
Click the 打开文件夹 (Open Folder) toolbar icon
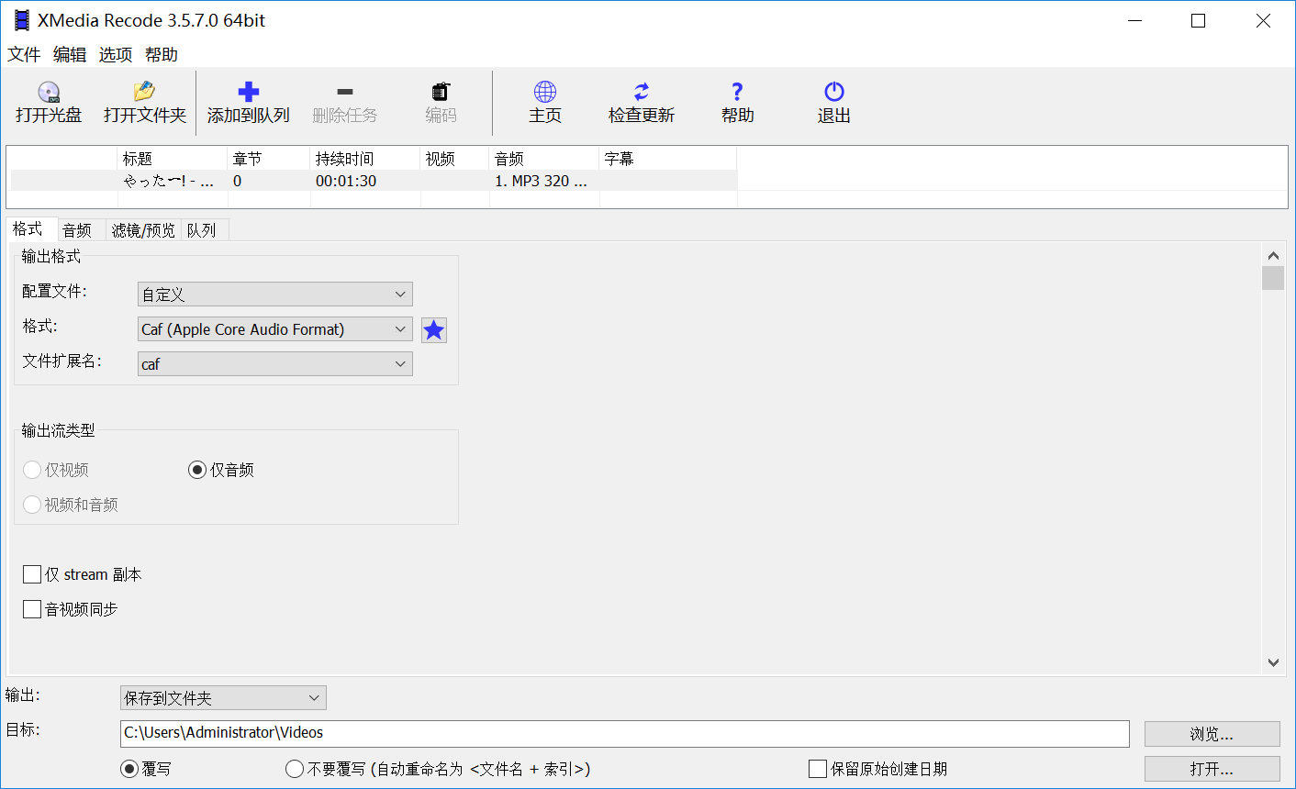[143, 101]
